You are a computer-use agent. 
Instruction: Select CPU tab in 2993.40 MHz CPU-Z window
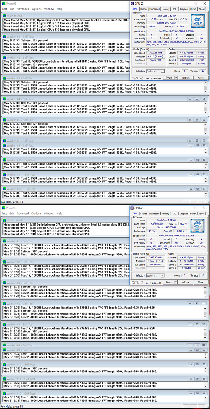click(135, 213)
